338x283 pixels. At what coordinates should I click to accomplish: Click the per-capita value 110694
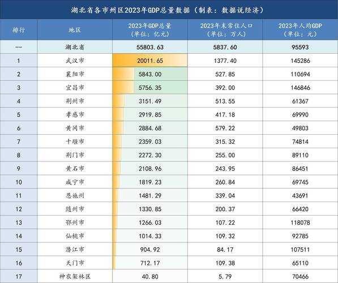click(x=300, y=74)
